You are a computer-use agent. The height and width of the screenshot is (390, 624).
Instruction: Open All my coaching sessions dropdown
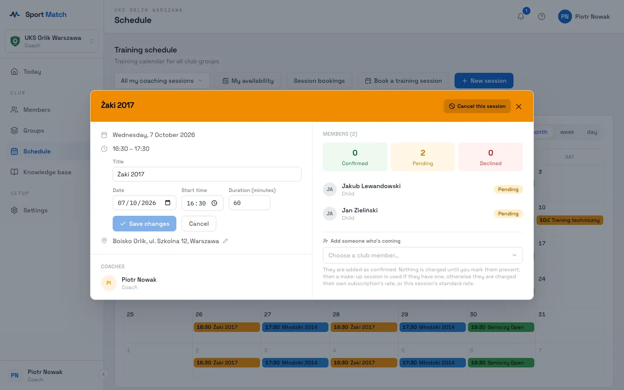pyautogui.click(x=162, y=81)
